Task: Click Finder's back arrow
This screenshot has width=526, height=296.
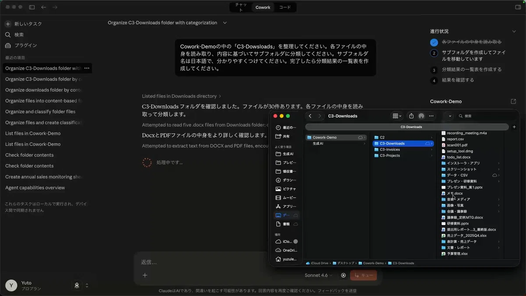Action: click(310, 116)
